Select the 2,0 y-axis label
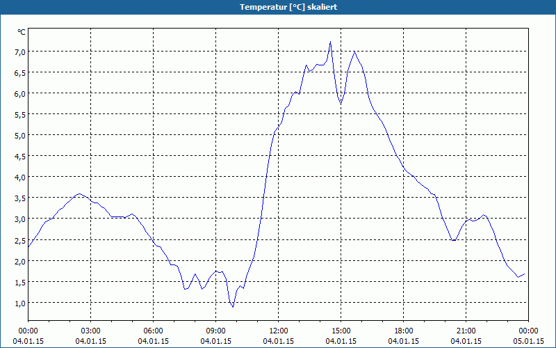Image resolution: width=556 pixels, height=348 pixels. 21,262
